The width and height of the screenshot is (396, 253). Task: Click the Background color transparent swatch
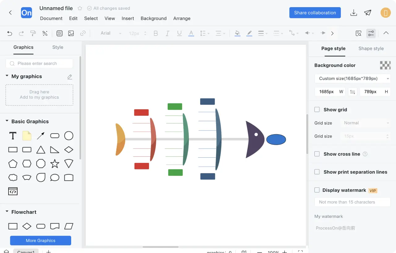pos(385,65)
